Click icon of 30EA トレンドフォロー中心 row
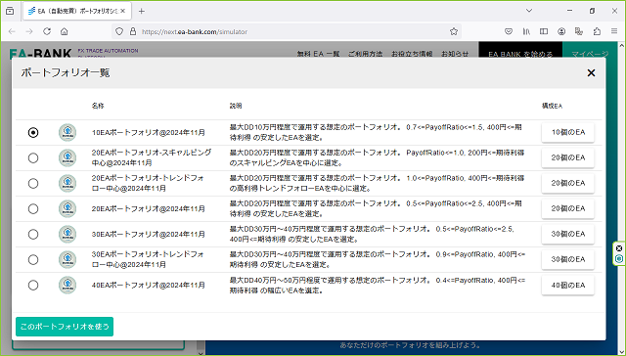Screen dimensions: 626x356 (x=67, y=260)
